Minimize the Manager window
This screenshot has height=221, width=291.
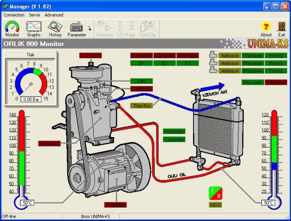pos(267,6)
